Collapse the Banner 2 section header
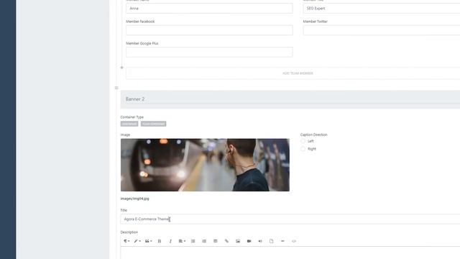This screenshot has width=460, height=259. pos(290,99)
